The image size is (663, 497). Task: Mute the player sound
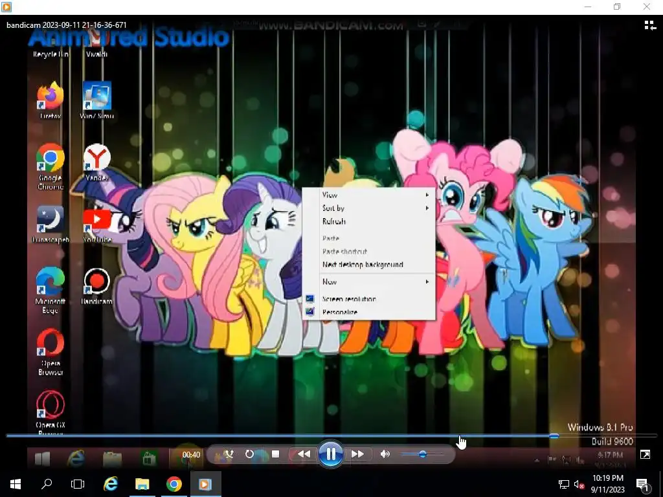pos(385,454)
